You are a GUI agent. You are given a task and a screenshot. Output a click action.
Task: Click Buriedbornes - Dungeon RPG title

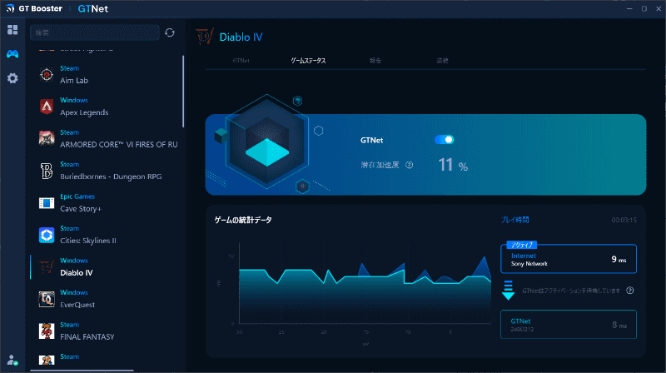point(111,177)
